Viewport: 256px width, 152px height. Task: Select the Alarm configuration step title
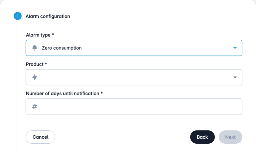click(48, 16)
